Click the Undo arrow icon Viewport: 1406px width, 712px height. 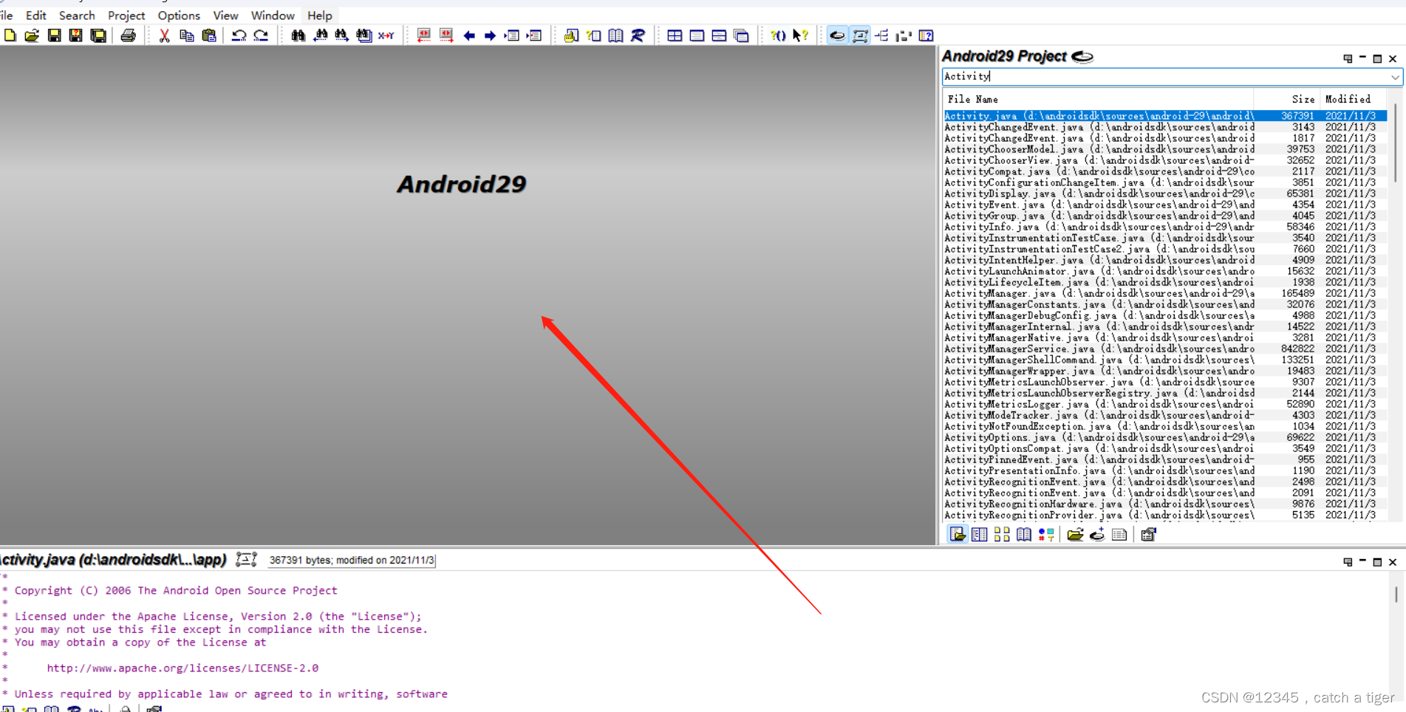click(x=239, y=35)
